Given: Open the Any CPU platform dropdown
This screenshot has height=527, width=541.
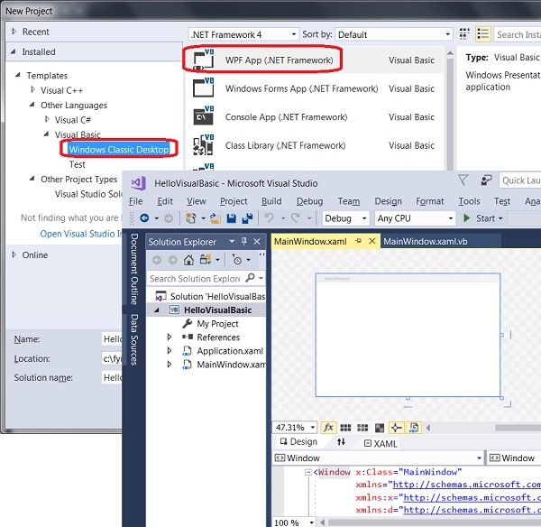Looking at the screenshot, I should coord(451,218).
